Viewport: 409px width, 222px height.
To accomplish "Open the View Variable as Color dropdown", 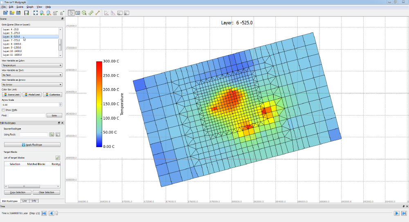I will [32, 65].
